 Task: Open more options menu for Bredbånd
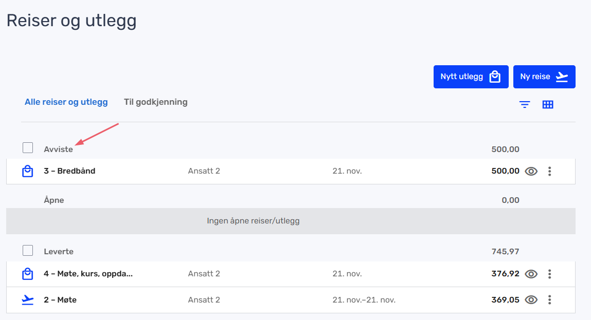coord(550,171)
